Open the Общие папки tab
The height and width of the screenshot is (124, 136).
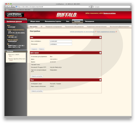click(x=35, y=22)
